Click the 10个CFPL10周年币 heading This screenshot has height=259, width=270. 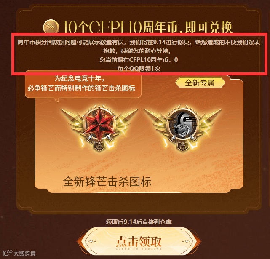tap(148, 27)
